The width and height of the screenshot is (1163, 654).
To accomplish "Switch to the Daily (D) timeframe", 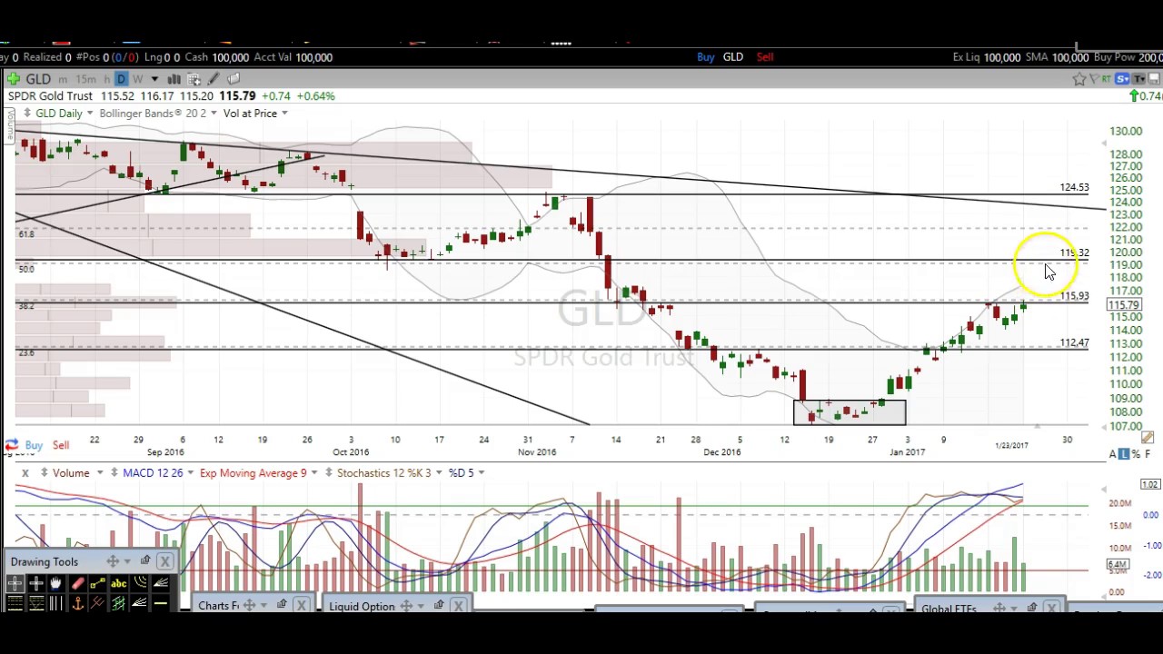I will [x=121, y=79].
